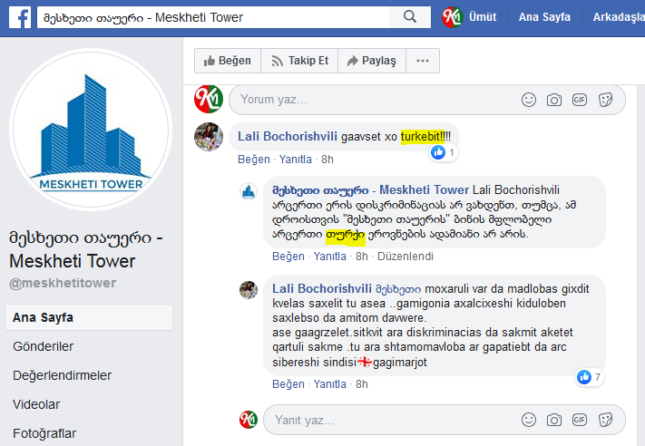The height and width of the screenshot is (446, 645).
Task: Open sticker picker in Yanıt yaz box
Action: (605, 420)
